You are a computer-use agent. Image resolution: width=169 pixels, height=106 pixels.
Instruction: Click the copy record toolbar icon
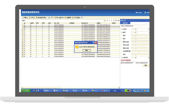coord(37,17)
